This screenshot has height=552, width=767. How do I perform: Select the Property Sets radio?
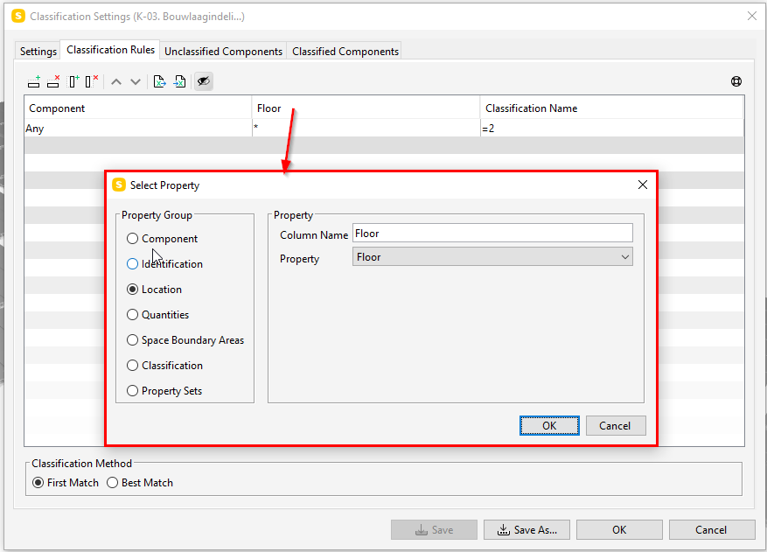[132, 391]
